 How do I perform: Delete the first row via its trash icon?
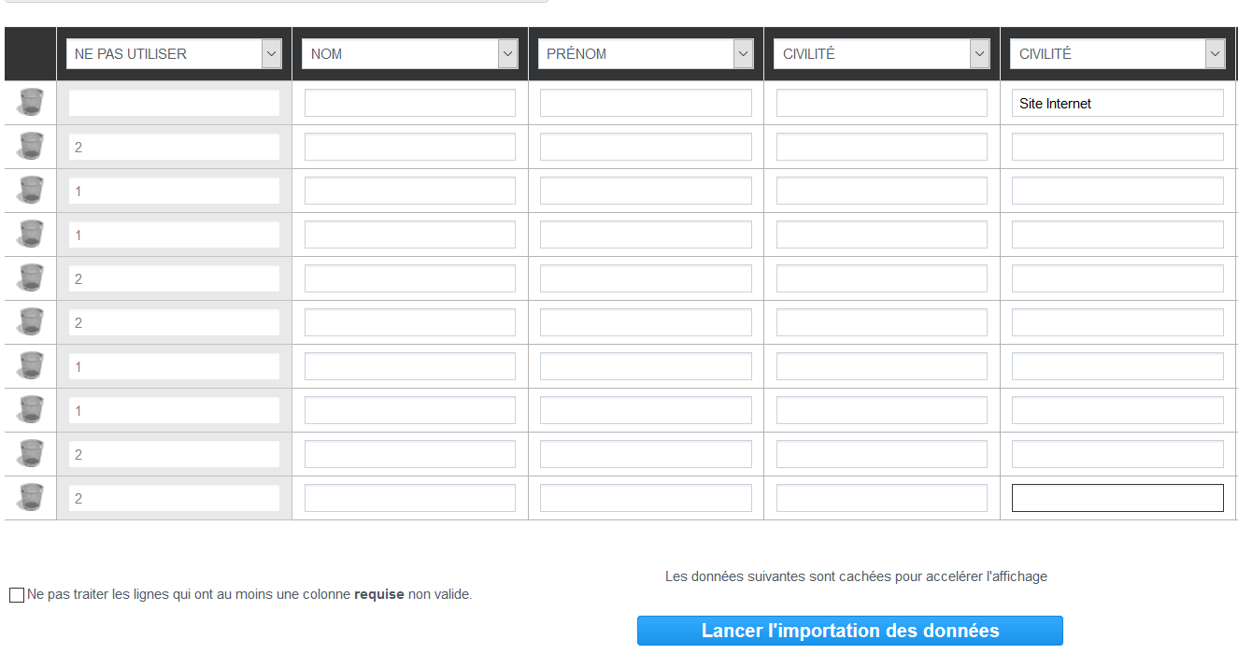tap(30, 102)
